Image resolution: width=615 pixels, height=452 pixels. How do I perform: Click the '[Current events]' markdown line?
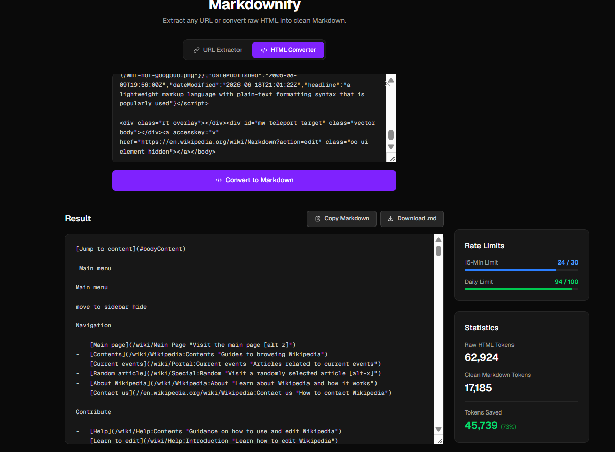[228, 364]
